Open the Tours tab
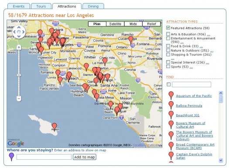Screen dimensions: 229x168 click(x=41, y=7)
